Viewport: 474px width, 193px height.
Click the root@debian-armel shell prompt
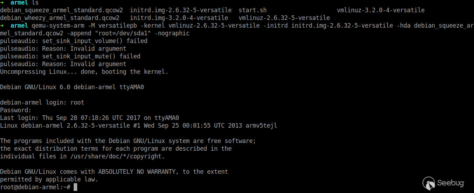(x=35, y=187)
